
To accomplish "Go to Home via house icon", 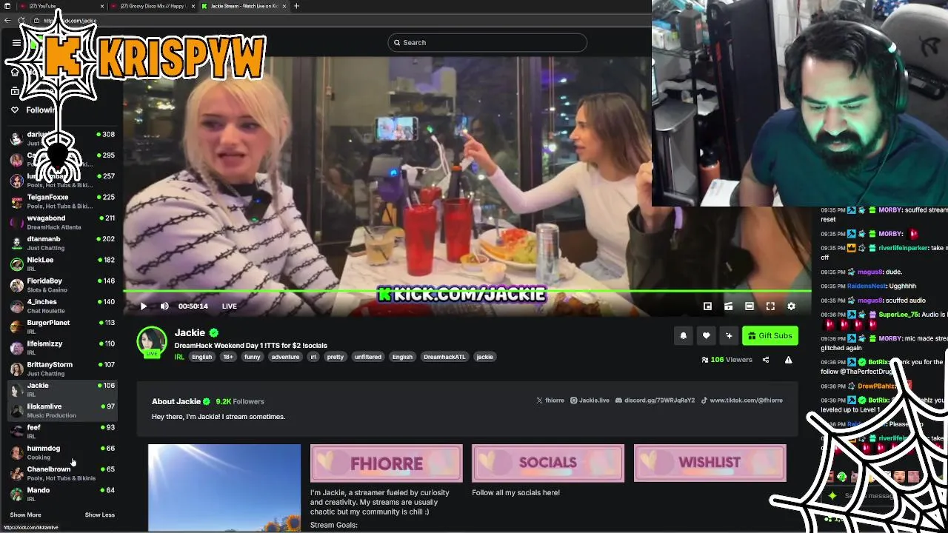I will (x=15, y=72).
